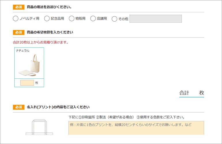
Task: Click the 合計 total count text
Action: (191, 93)
